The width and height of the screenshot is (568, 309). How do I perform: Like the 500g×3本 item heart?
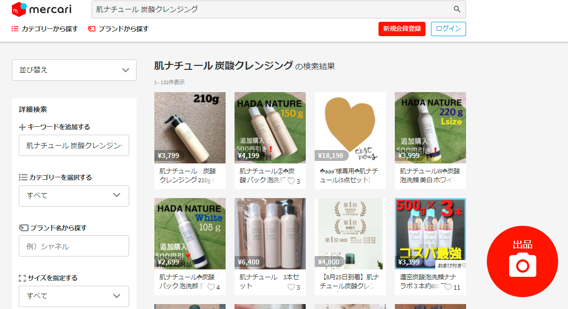click(x=448, y=287)
